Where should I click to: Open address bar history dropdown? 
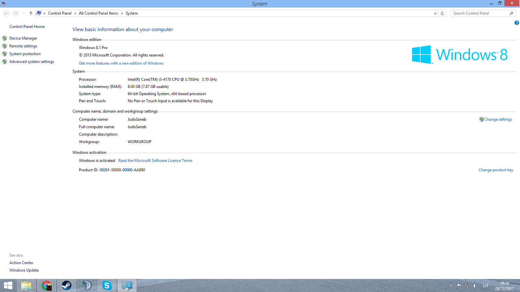(x=435, y=13)
